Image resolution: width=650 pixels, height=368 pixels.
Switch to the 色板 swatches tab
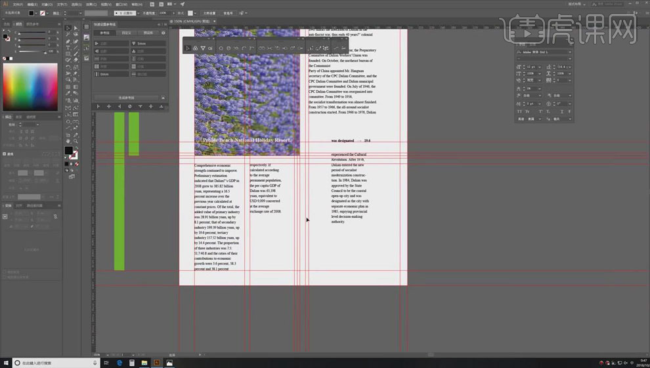coord(7,24)
